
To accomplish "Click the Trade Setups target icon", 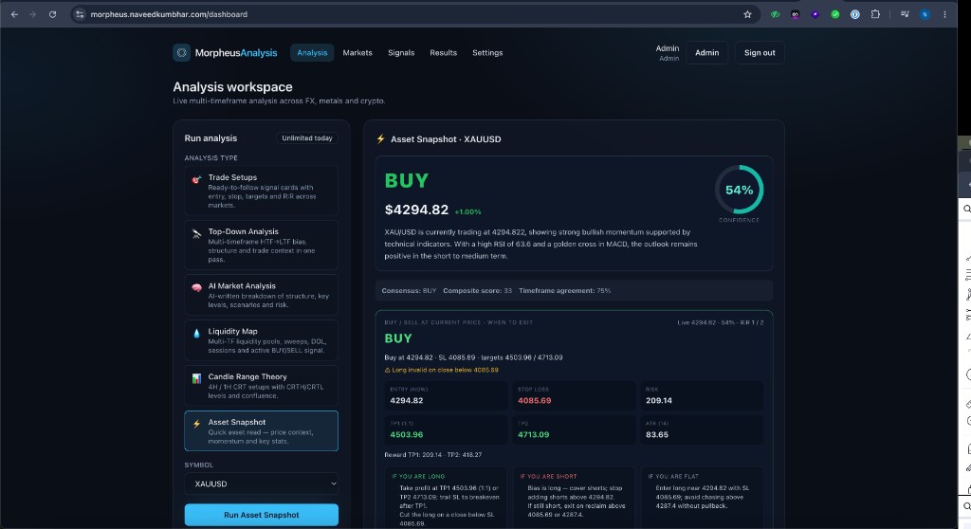I will (196, 179).
